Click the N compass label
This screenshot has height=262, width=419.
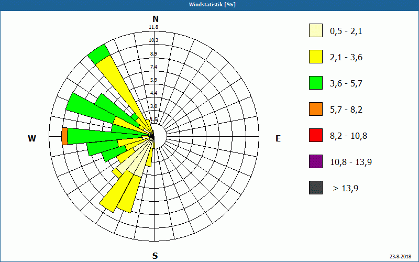tap(155, 19)
